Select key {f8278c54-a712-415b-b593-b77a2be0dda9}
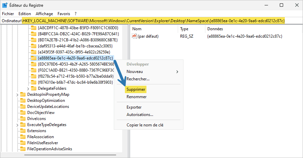The image size is (303, 158). click(76, 76)
